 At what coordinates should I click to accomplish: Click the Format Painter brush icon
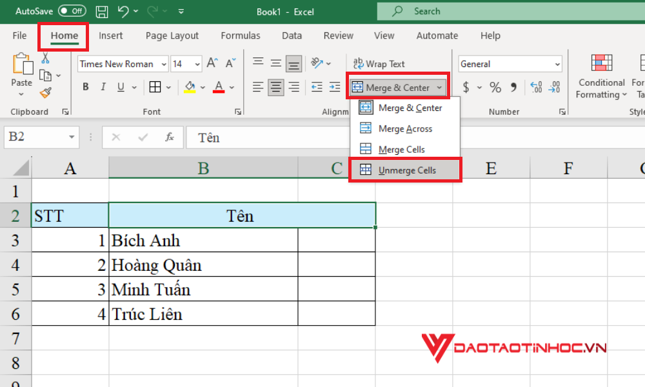point(45,93)
